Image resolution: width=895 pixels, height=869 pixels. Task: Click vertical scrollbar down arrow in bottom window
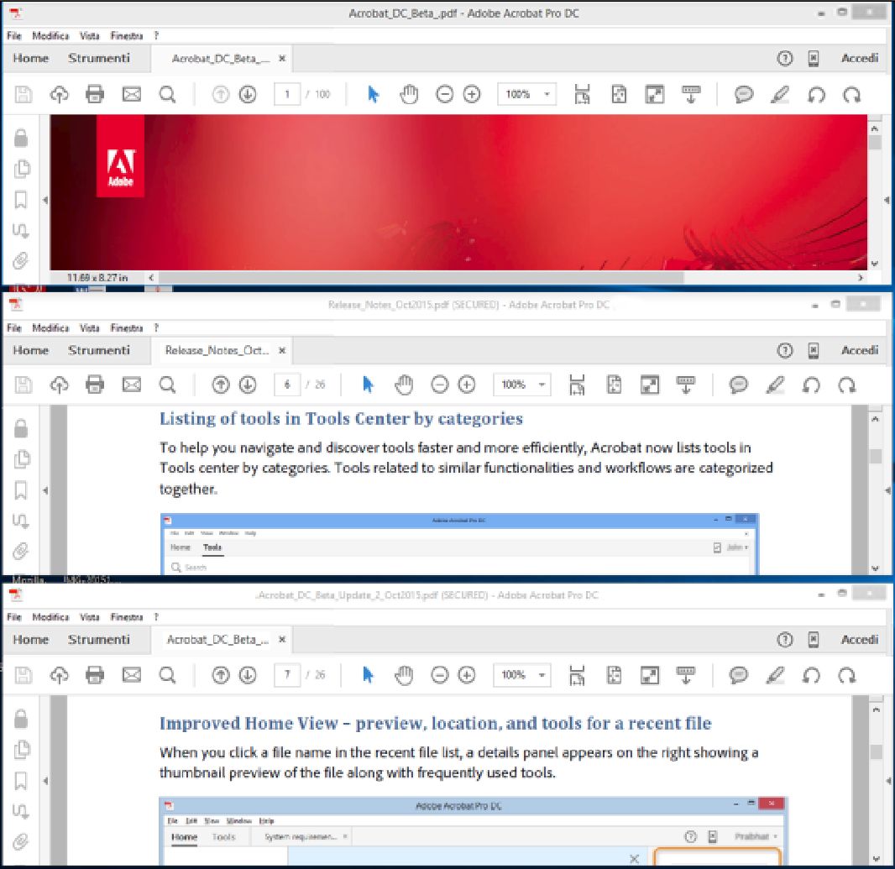pyautogui.click(x=877, y=858)
